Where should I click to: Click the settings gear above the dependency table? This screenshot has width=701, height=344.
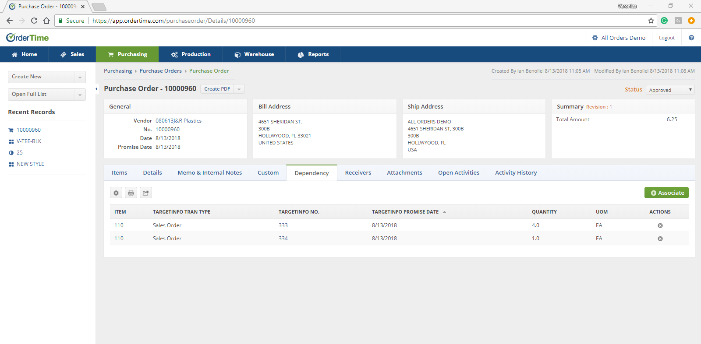coord(116,193)
